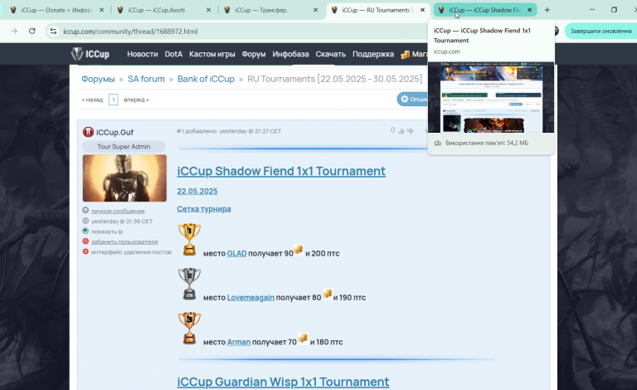Click gold coins icon in GLAD row

pyautogui.click(x=299, y=250)
